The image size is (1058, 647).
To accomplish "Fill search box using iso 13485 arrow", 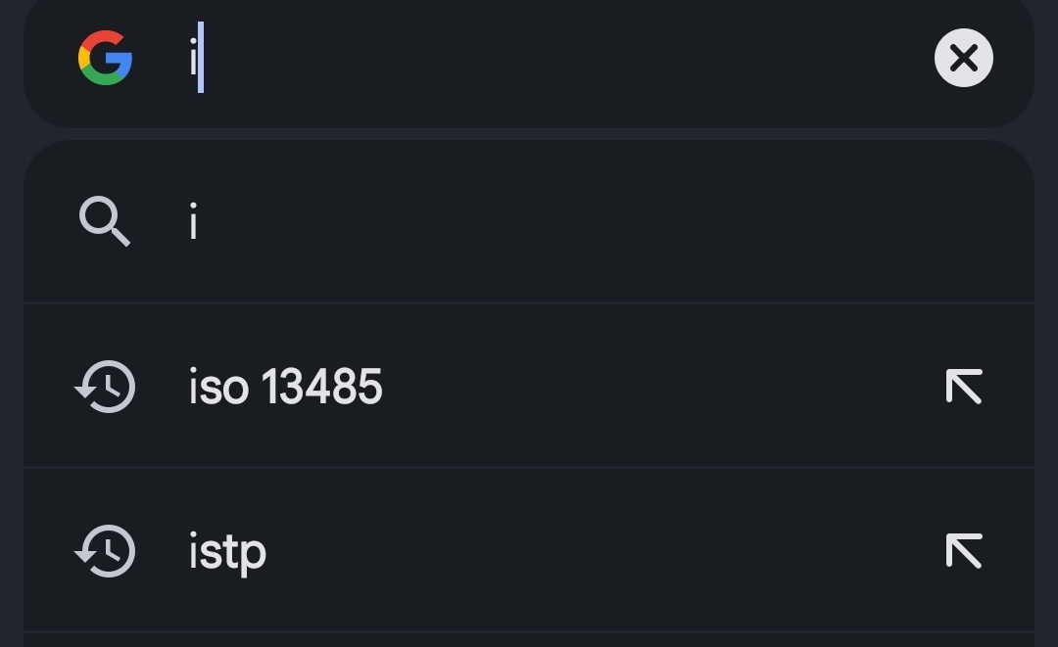I will 964,387.
